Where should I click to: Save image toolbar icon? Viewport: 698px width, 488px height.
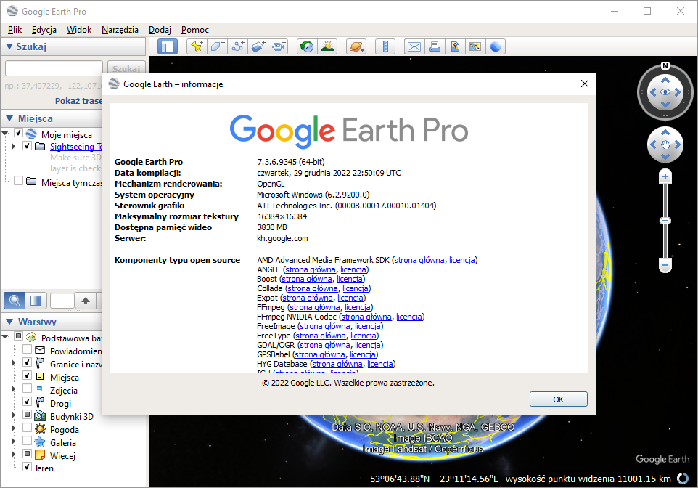pyautogui.click(x=455, y=46)
